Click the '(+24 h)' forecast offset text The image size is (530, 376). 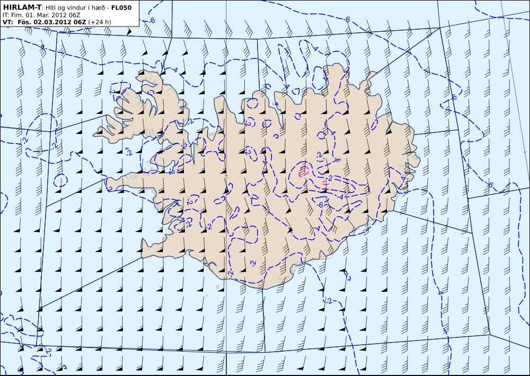pos(100,22)
